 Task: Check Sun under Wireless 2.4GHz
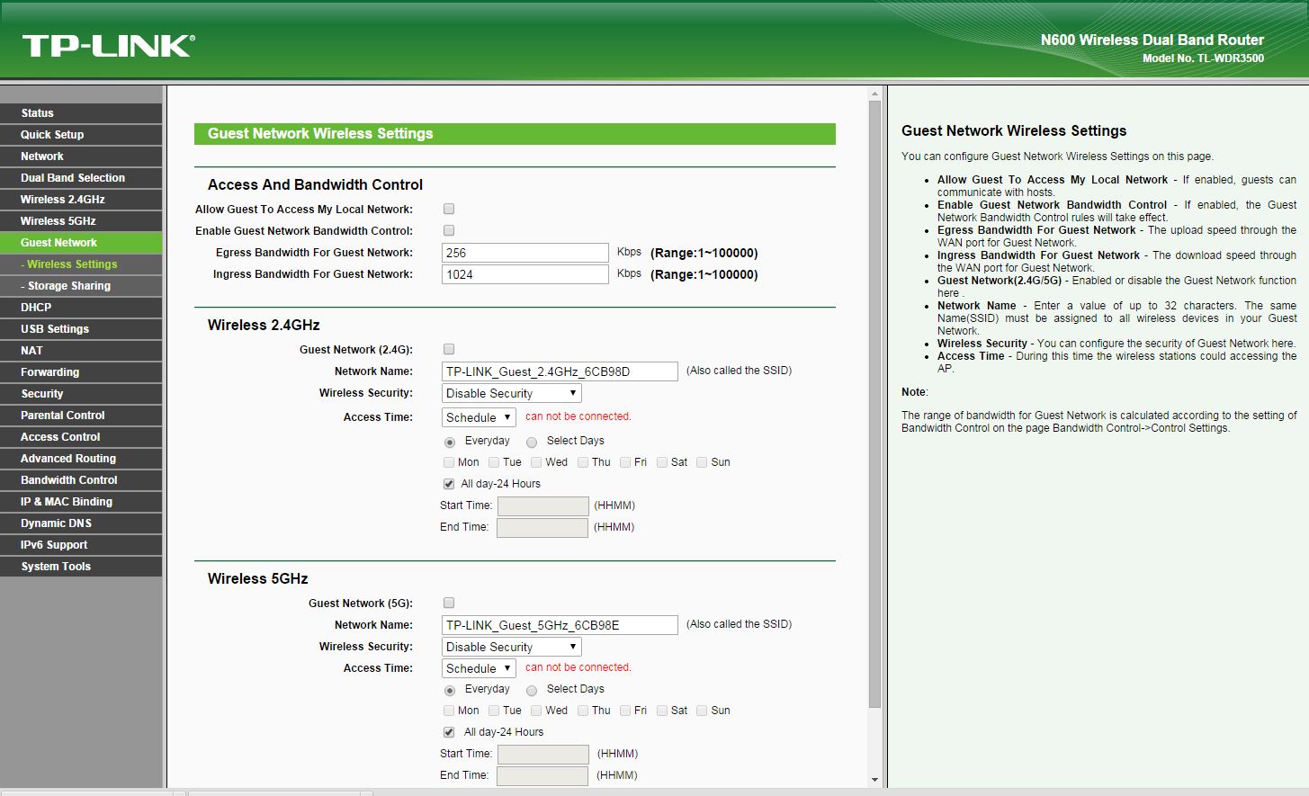coord(702,462)
